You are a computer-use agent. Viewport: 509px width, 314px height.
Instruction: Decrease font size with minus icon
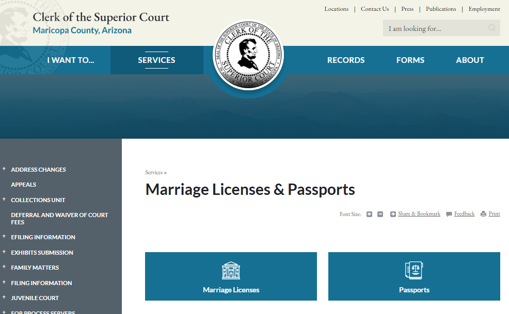click(x=380, y=214)
